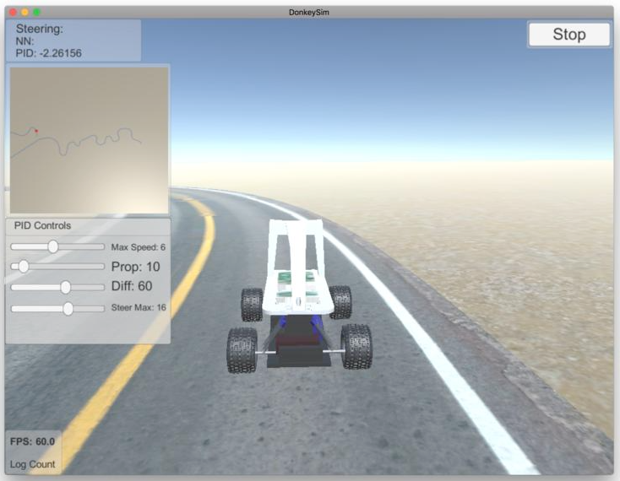Minimize the window using the yellow button
Screen dimensions: 620x481
coord(24,12)
